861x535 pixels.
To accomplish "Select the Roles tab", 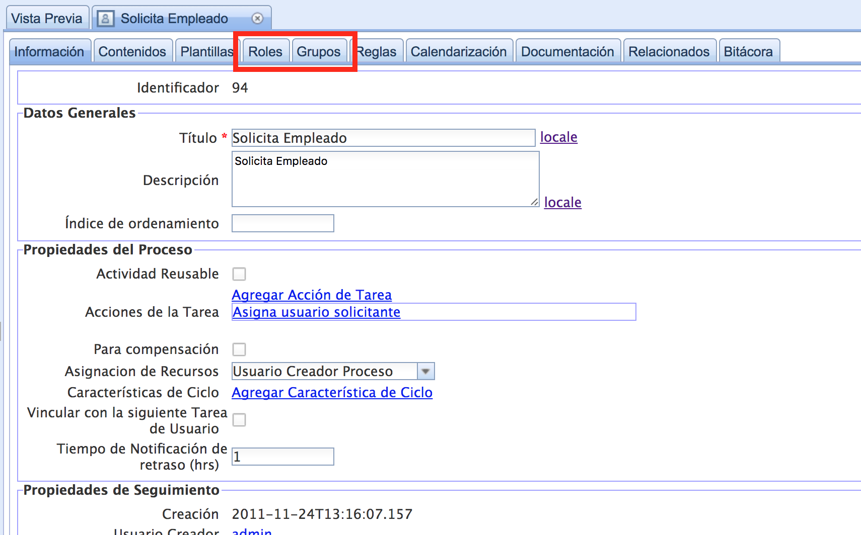I will (x=265, y=51).
